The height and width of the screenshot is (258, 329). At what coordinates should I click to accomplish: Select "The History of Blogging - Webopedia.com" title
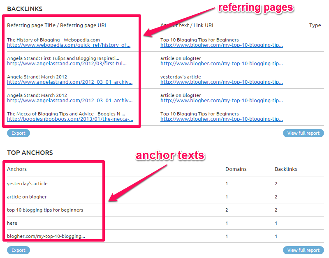(53, 40)
